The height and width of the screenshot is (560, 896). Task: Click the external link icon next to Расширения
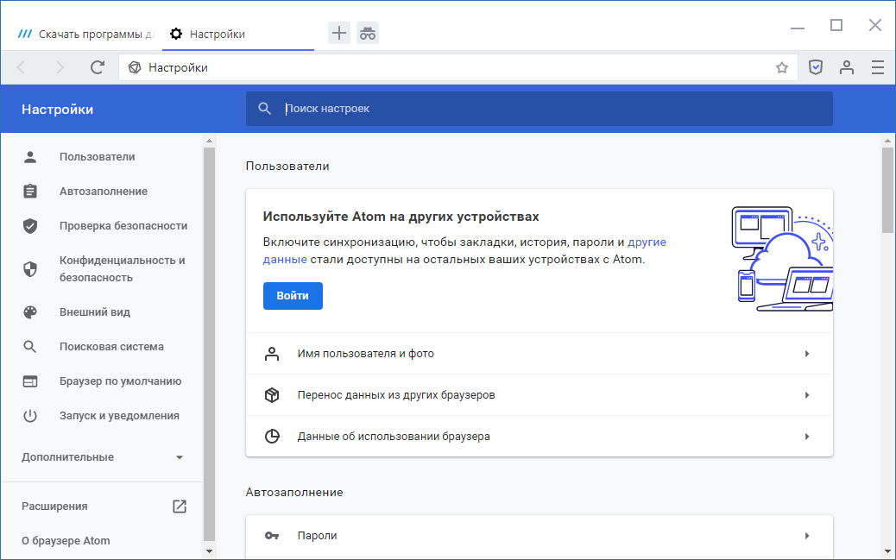180,507
